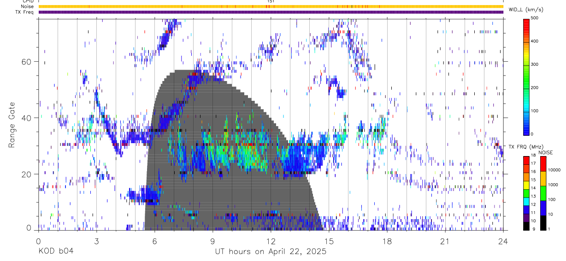Click the '6' hour label on time axis
Viewport: 566px width, 261px height.
(154, 240)
